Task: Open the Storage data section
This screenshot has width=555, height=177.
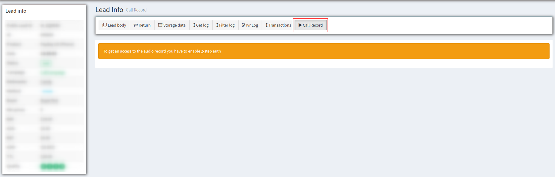Action: coord(174,25)
